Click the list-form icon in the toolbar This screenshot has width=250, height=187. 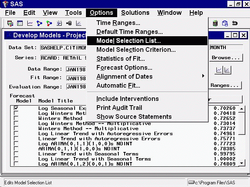click(20, 23)
